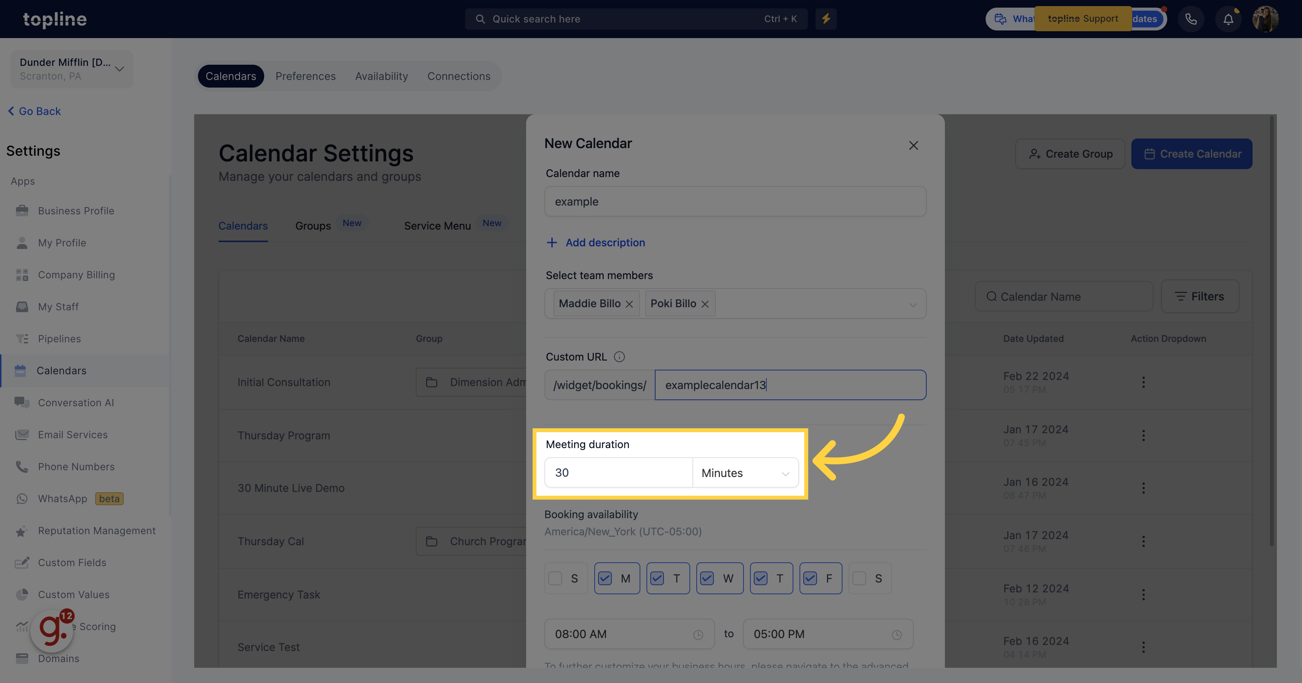Screen dimensions: 1302x683
Task: Switch to the Availability tab
Action: click(381, 77)
